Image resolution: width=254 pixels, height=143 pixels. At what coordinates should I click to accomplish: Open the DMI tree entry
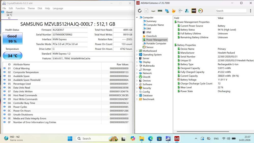(x=148, y=28)
